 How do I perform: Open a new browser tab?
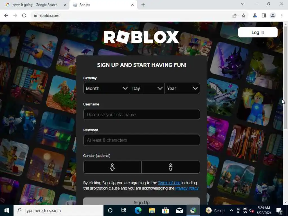(143, 5)
